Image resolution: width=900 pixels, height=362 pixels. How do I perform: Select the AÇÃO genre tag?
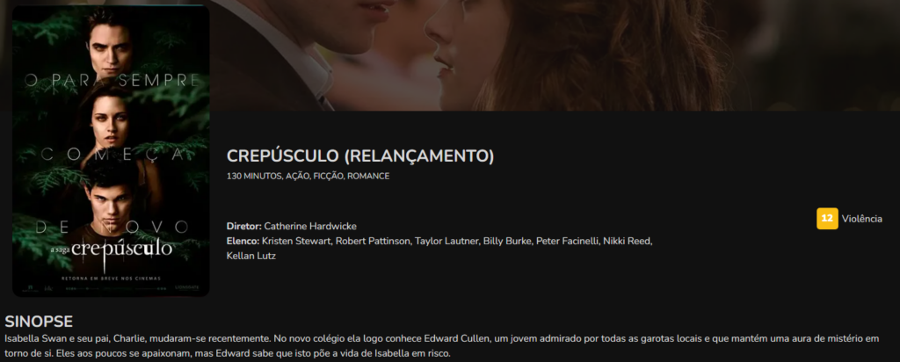298,176
